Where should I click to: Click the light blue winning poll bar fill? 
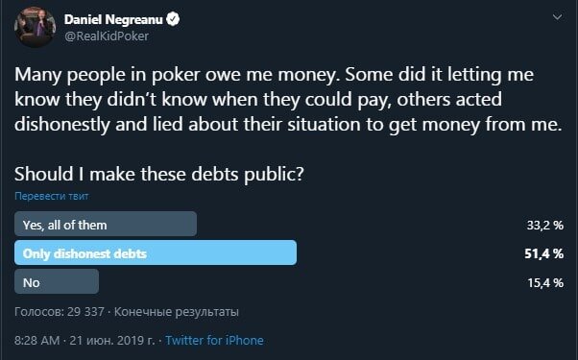click(156, 252)
